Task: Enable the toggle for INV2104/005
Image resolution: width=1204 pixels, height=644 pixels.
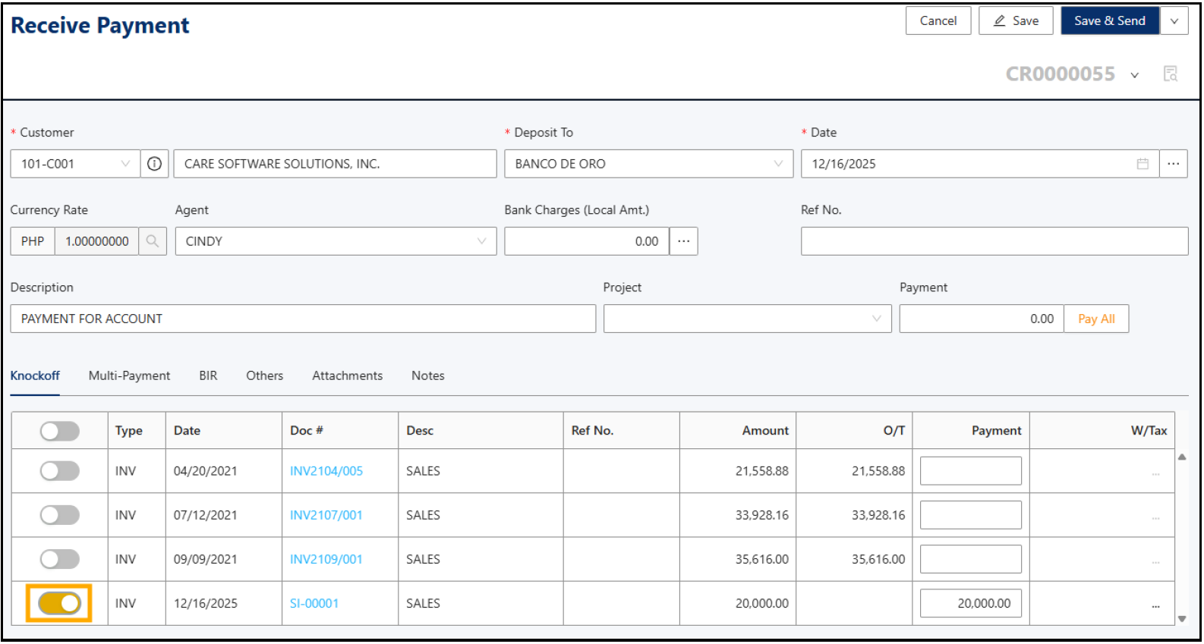Action: pos(60,471)
